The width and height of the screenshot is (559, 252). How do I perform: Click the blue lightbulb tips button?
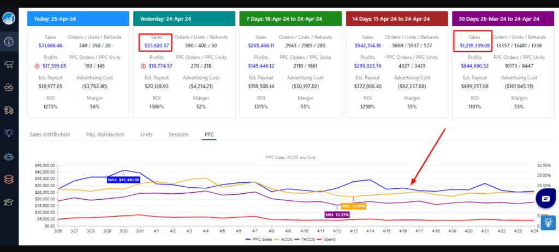[x=548, y=222]
